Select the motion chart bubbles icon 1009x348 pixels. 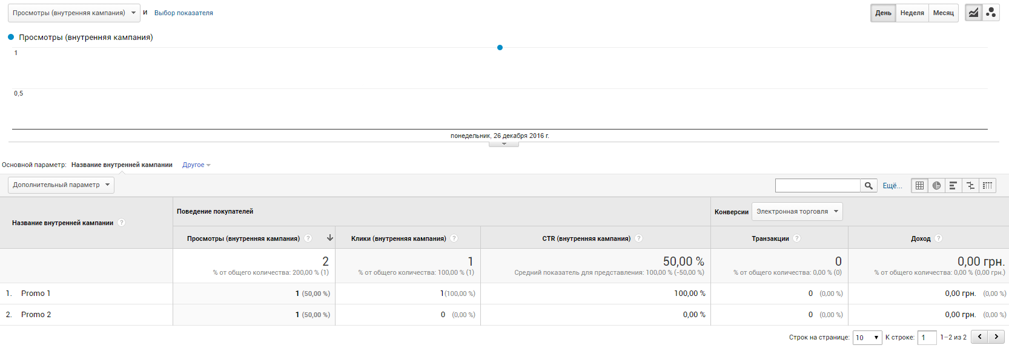[x=991, y=13]
